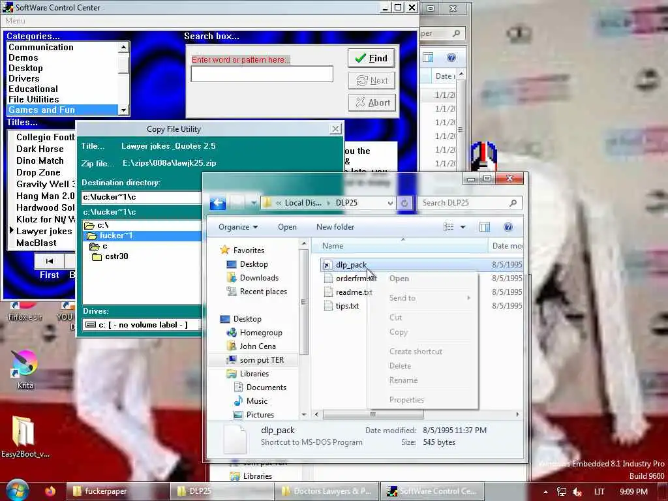Click the refresh icon in DLP25 address bar
The width and height of the screenshot is (668, 501).
(404, 204)
